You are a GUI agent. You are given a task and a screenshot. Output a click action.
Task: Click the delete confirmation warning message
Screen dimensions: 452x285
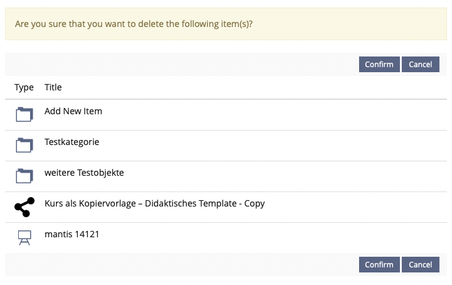click(x=138, y=24)
